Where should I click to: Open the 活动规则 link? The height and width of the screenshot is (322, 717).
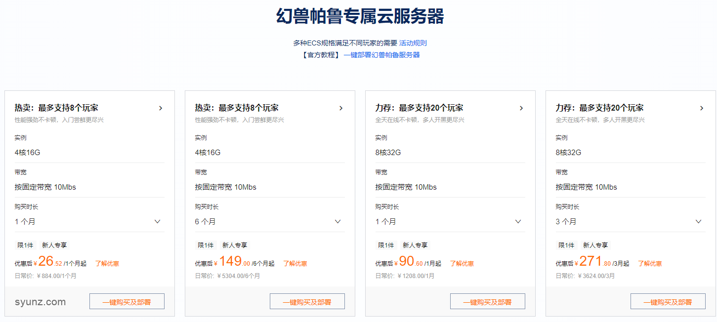413,43
